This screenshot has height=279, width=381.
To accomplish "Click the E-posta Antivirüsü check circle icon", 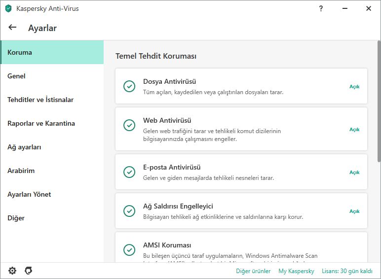I will tap(129, 172).
